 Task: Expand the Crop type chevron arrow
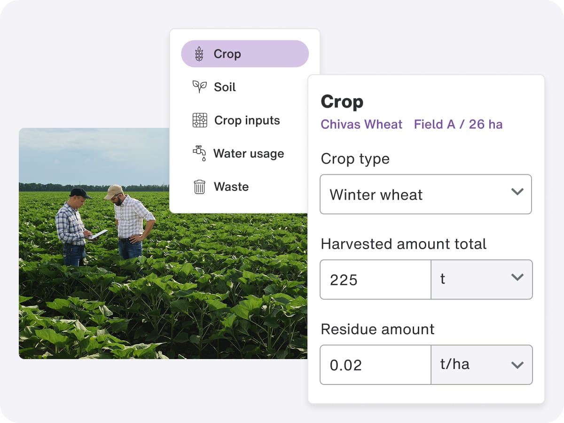pyautogui.click(x=517, y=192)
